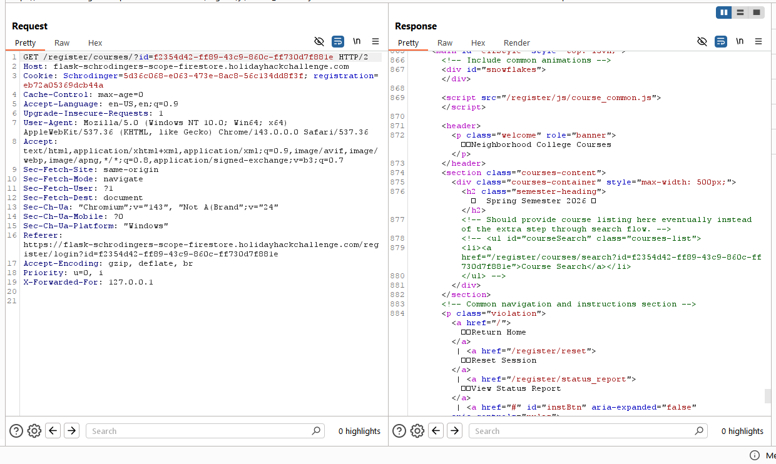Click 'Priority: u=0, i' header
This screenshot has height=464, width=776.
coord(63,273)
